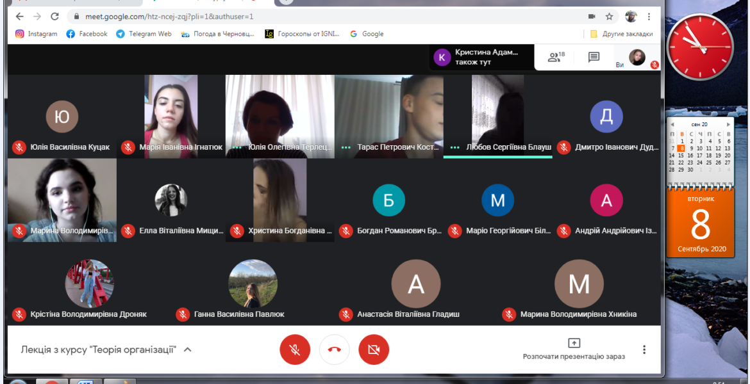Click muted mic icon on Андрій Андрійович Із
This screenshot has width=750, height=384.
click(x=564, y=230)
